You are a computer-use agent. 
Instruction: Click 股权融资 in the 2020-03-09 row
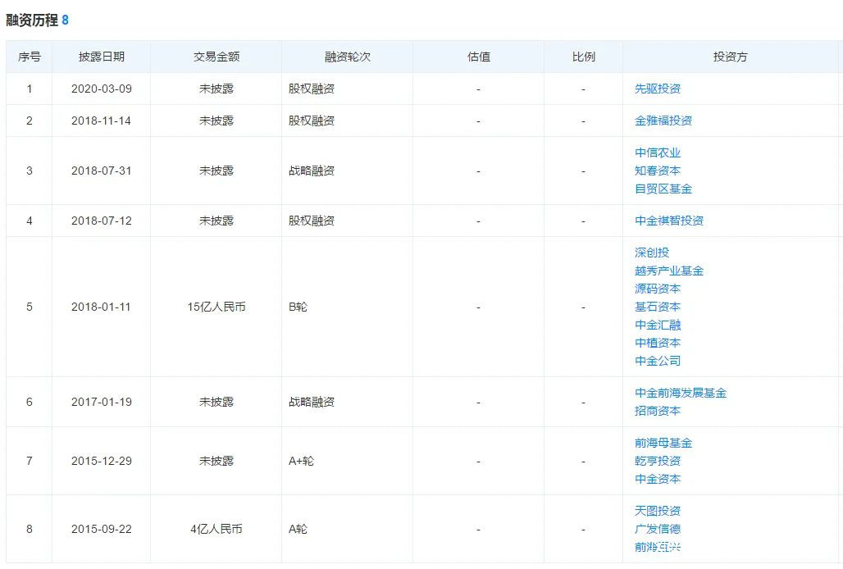312,89
